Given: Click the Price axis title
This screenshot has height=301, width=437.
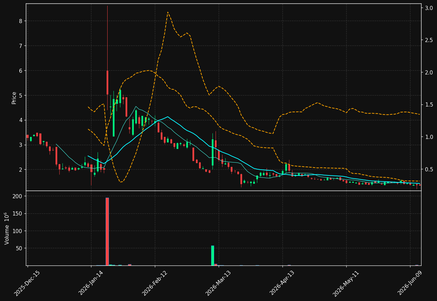Looking at the screenshot, I should [x=14, y=98].
